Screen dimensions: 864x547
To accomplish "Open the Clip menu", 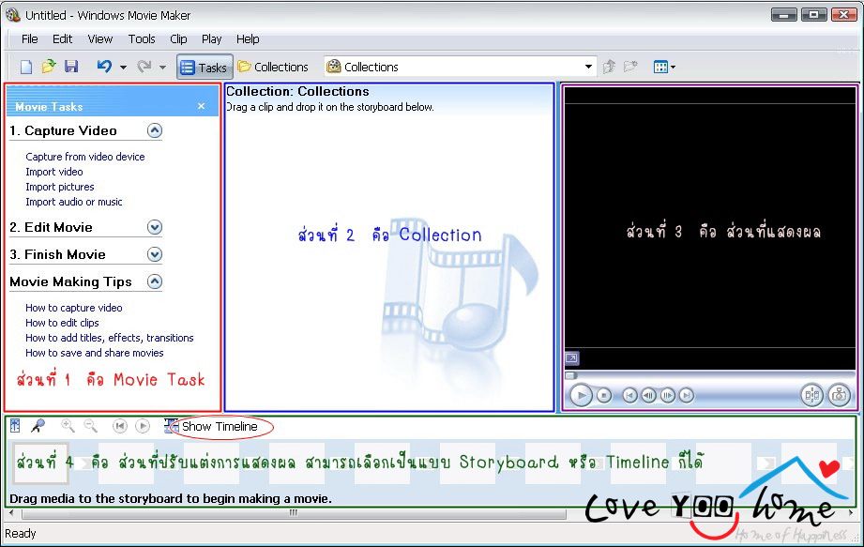I will coord(178,39).
